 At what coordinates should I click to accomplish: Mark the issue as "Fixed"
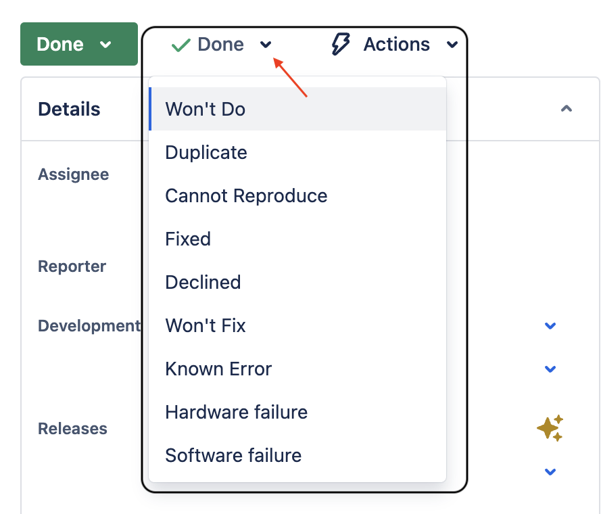pyautogui.click(x=187, y=239)
